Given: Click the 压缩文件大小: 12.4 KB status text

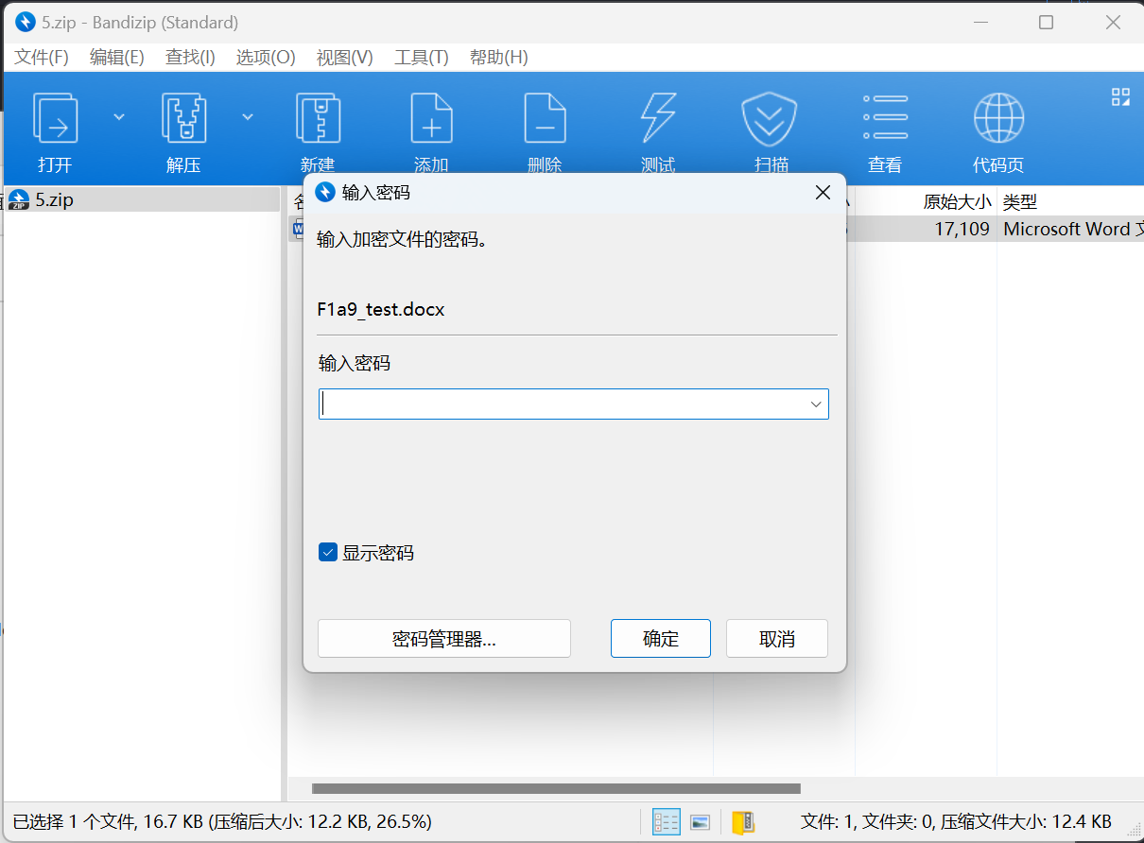Looking at the screenshot, I should pyautogui.click(x=1027, y=821).
